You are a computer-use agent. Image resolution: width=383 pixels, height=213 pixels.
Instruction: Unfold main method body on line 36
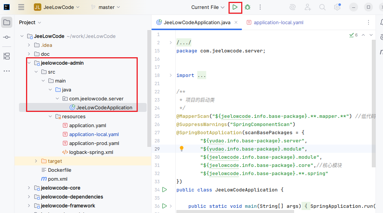[170, 206]
